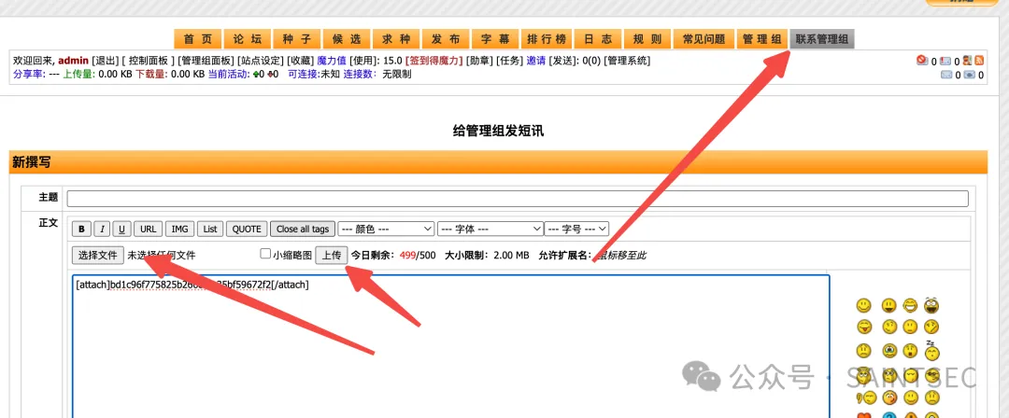This screenshot has width=1009, height=418.
Task: Open the 联系管理组 contact staff tab
Action: click(x=822, y=39)
